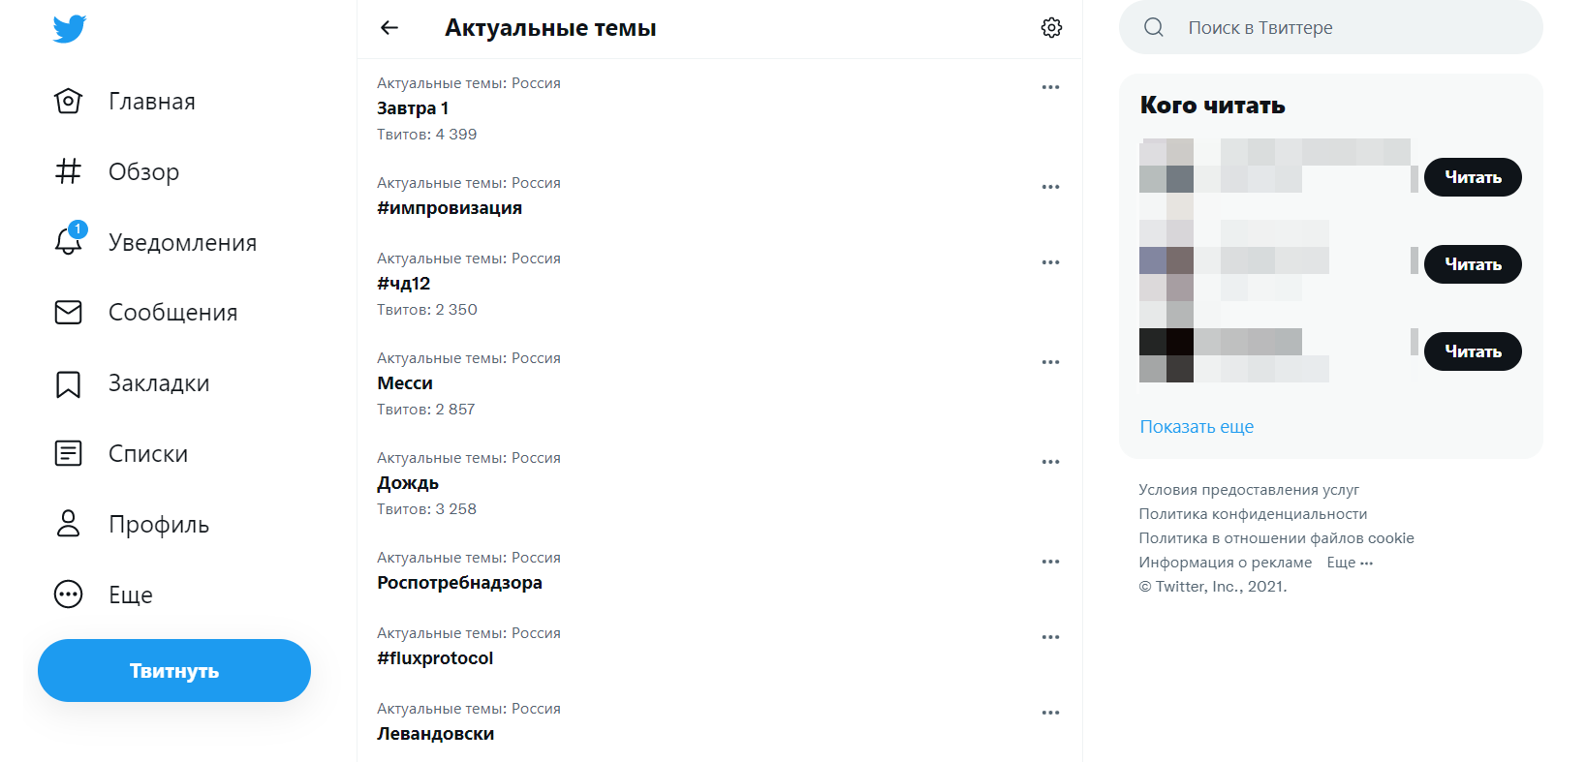Open the cookie policy link
The height and width of the screenshot is (762, 1586).
1276,538
